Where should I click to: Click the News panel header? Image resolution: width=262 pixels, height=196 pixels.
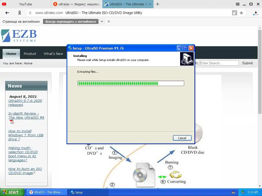26,86
